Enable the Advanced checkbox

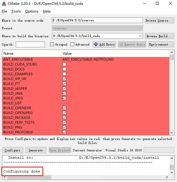coord(72,44)
